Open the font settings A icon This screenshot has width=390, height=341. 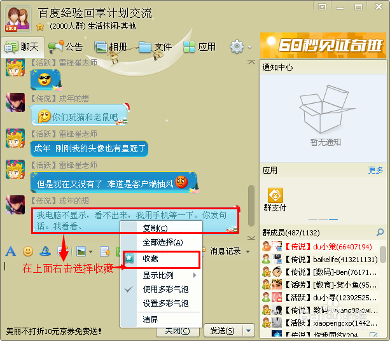[11, 251]
